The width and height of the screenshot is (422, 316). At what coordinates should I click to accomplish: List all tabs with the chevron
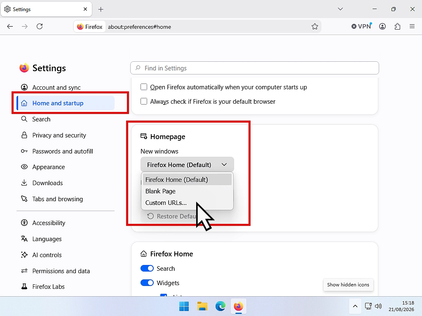coord(340,9)
